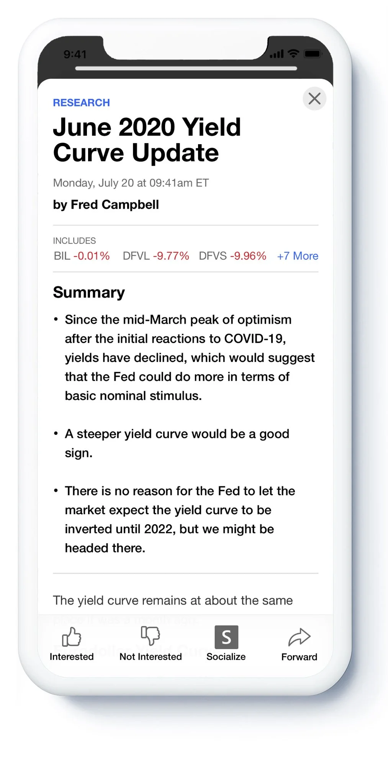Screen dimensions: 388x767
Task: Close the research article with X
Action: 314,99
